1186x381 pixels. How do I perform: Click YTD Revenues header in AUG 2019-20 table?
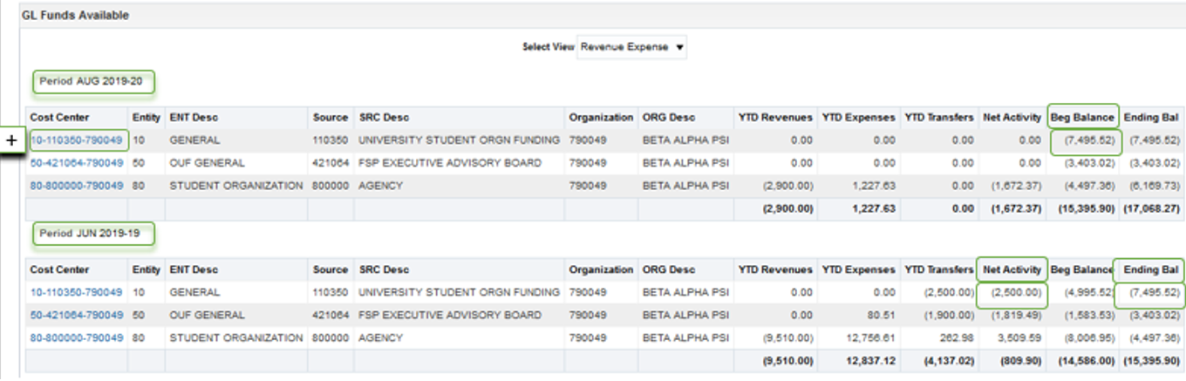click(775, 118)
